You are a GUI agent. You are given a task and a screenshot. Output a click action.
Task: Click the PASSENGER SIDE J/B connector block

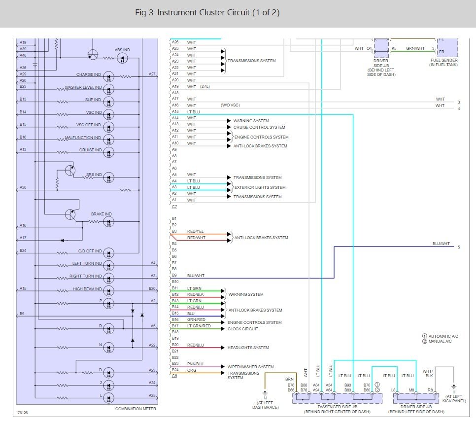coord(337,398)
